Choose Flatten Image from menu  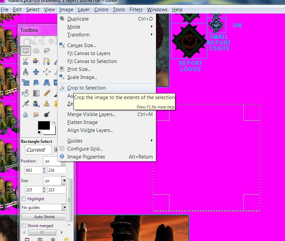pos(82,122)
